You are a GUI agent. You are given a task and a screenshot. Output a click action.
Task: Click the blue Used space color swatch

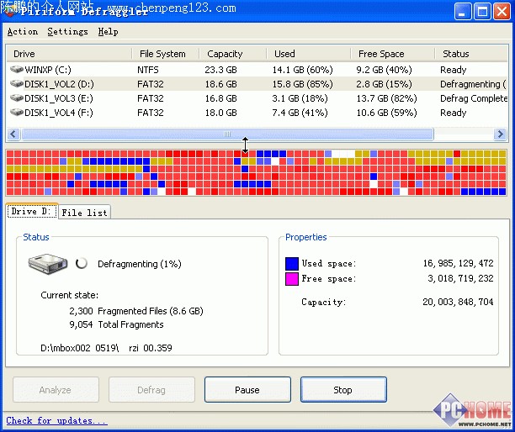(291, 264)
